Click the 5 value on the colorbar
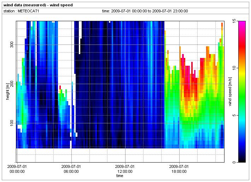 tap(234, 115)
